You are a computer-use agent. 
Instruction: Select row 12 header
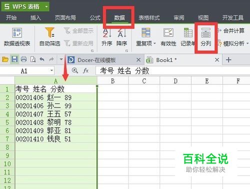[7, 180]
